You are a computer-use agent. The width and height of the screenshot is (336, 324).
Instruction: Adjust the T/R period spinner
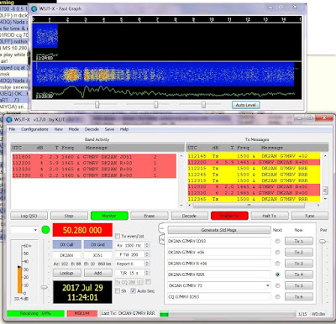click(147, 273)
